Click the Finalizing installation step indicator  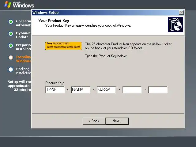coord(11,70)
